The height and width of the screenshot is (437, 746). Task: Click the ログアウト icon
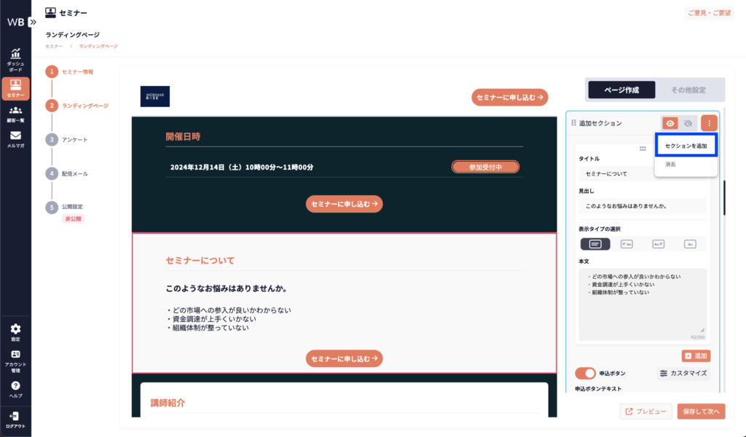(x=15, y=419)
